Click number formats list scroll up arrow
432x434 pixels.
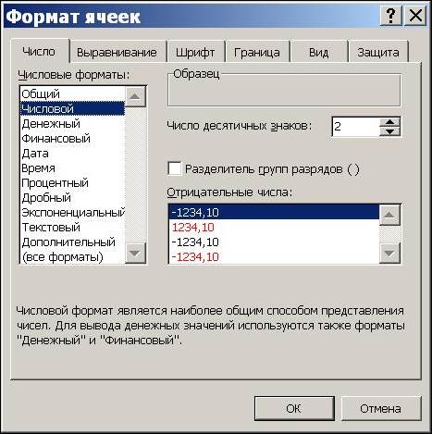coord(135,97)
